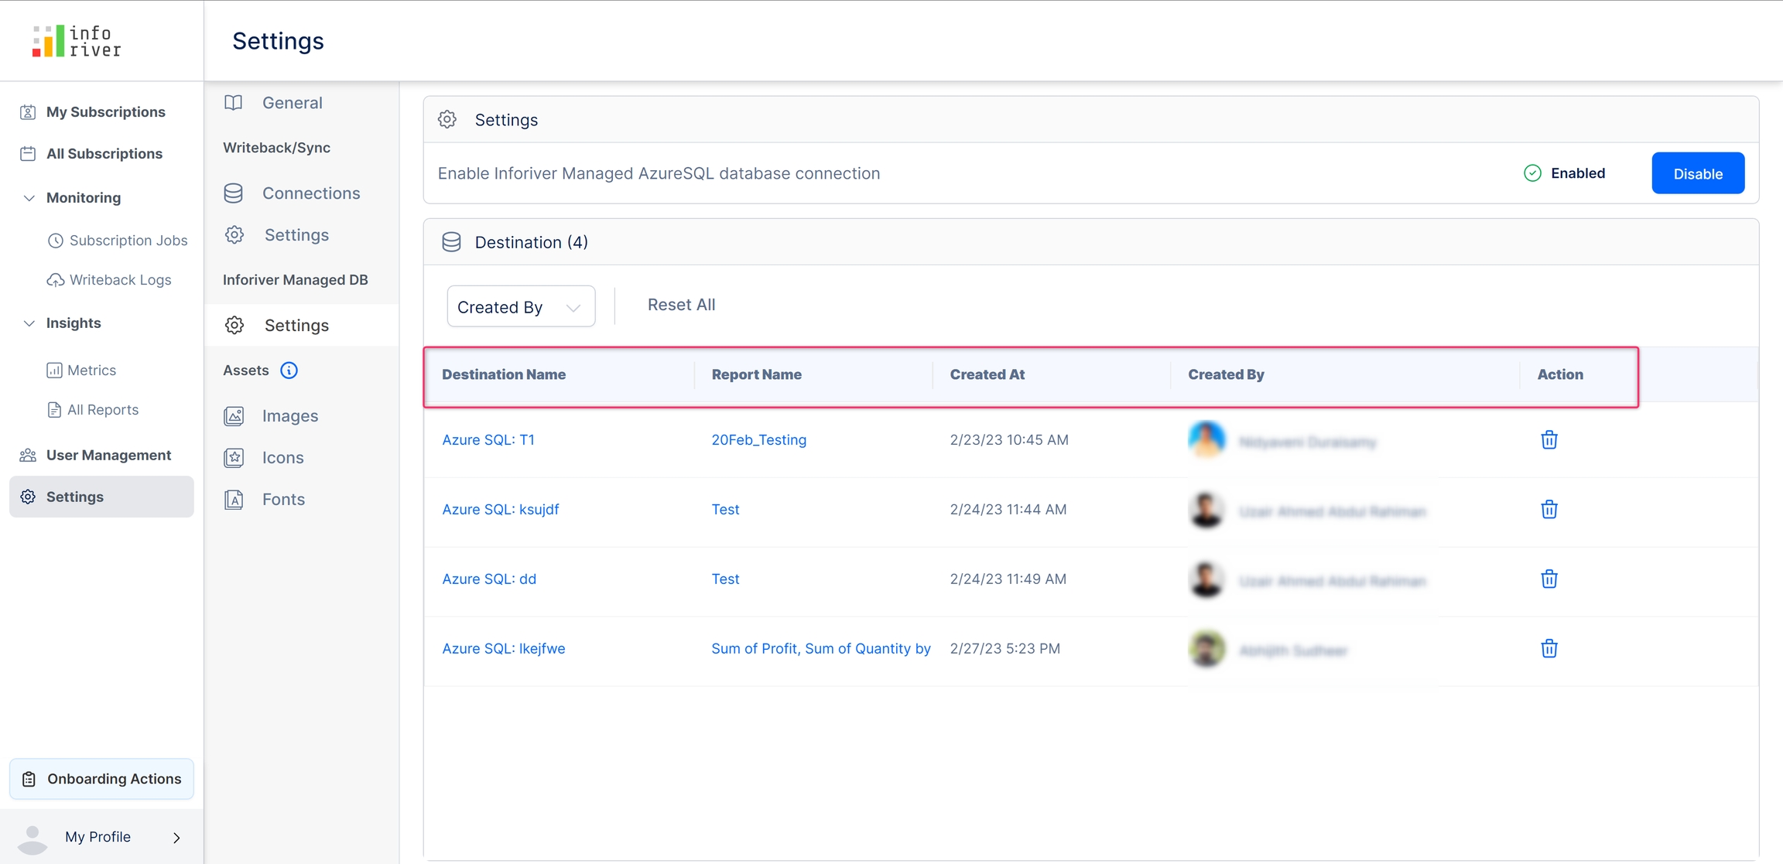
Task: Open the Icons assets page
Action: coord(282,458)
